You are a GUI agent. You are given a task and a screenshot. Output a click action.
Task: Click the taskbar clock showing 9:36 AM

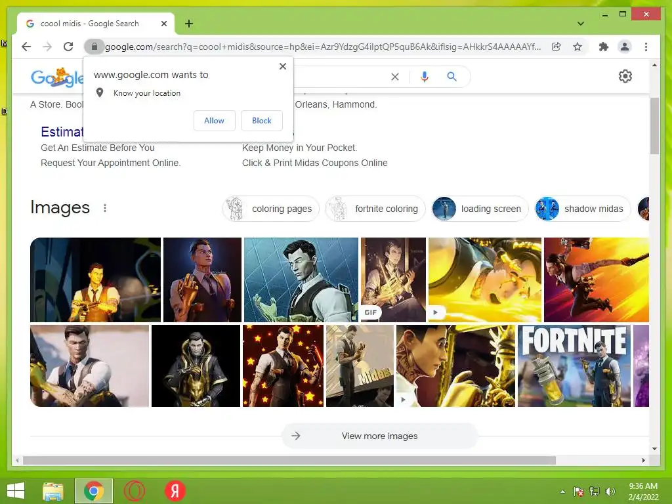click(x=643, y=492)
